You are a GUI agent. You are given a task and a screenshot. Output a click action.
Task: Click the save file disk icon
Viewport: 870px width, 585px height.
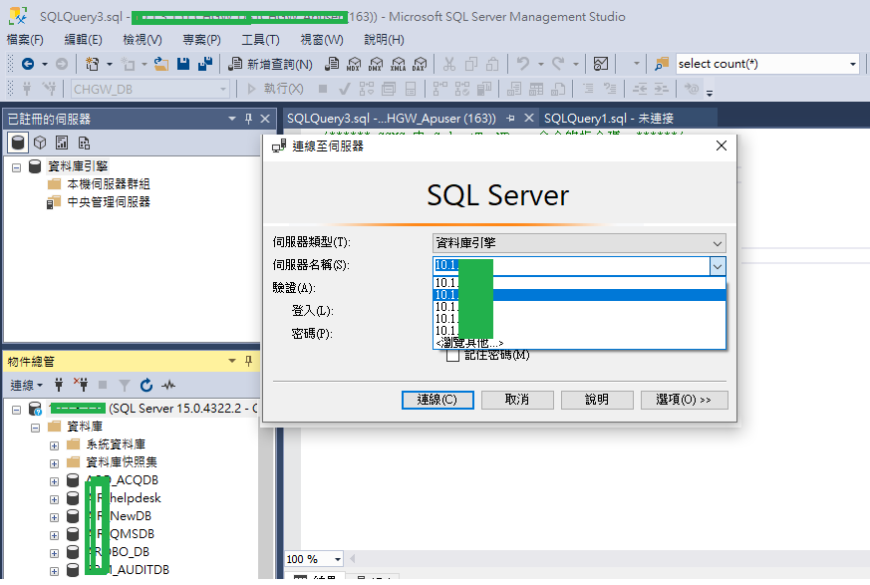[x=183, y=64]
